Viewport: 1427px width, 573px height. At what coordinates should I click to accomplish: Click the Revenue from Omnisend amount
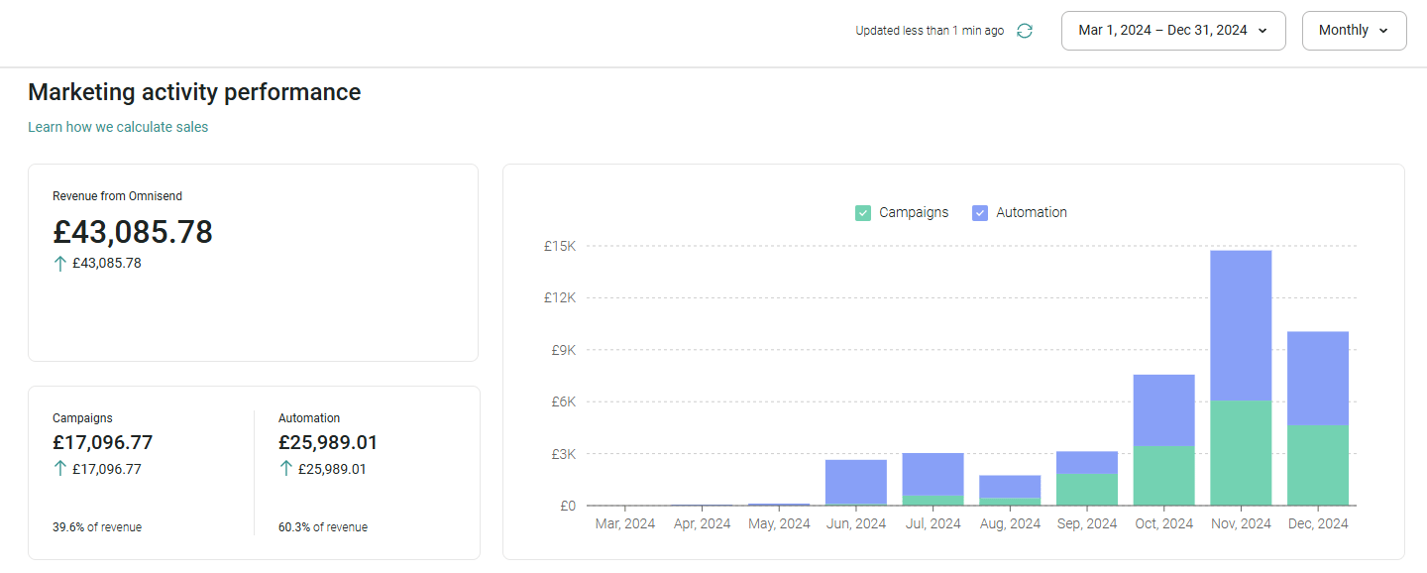pos(133,232)
